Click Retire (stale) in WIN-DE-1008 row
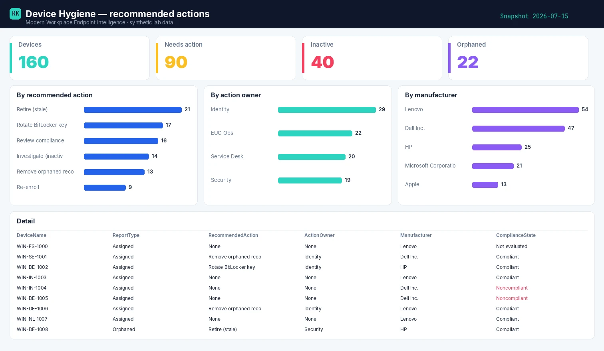604x351 pixels. tap(223, 329)
